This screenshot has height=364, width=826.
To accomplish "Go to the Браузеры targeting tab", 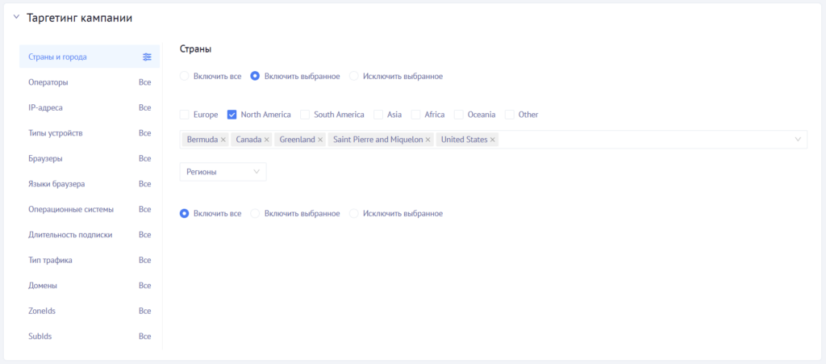I will click(45, 158).
